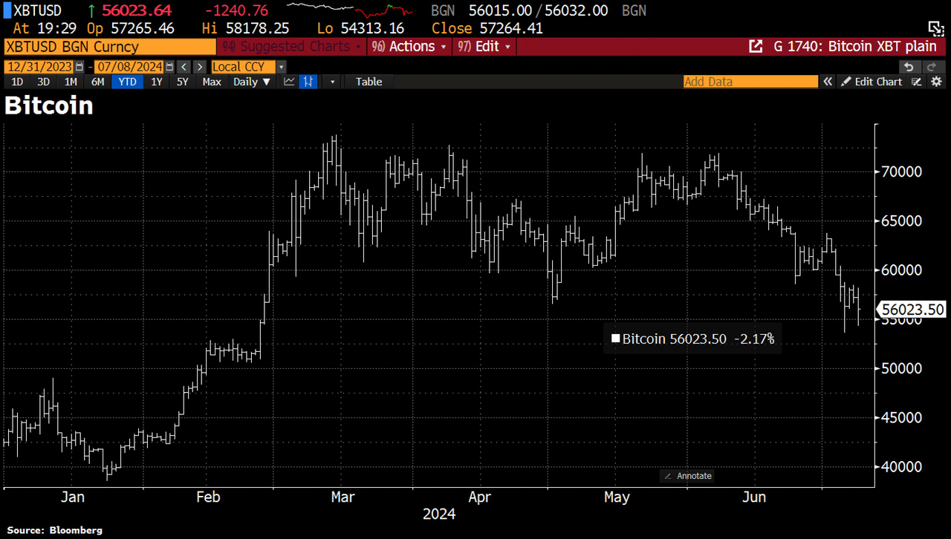
Task: Select the line chart type icon
Action: pos(289,82)
